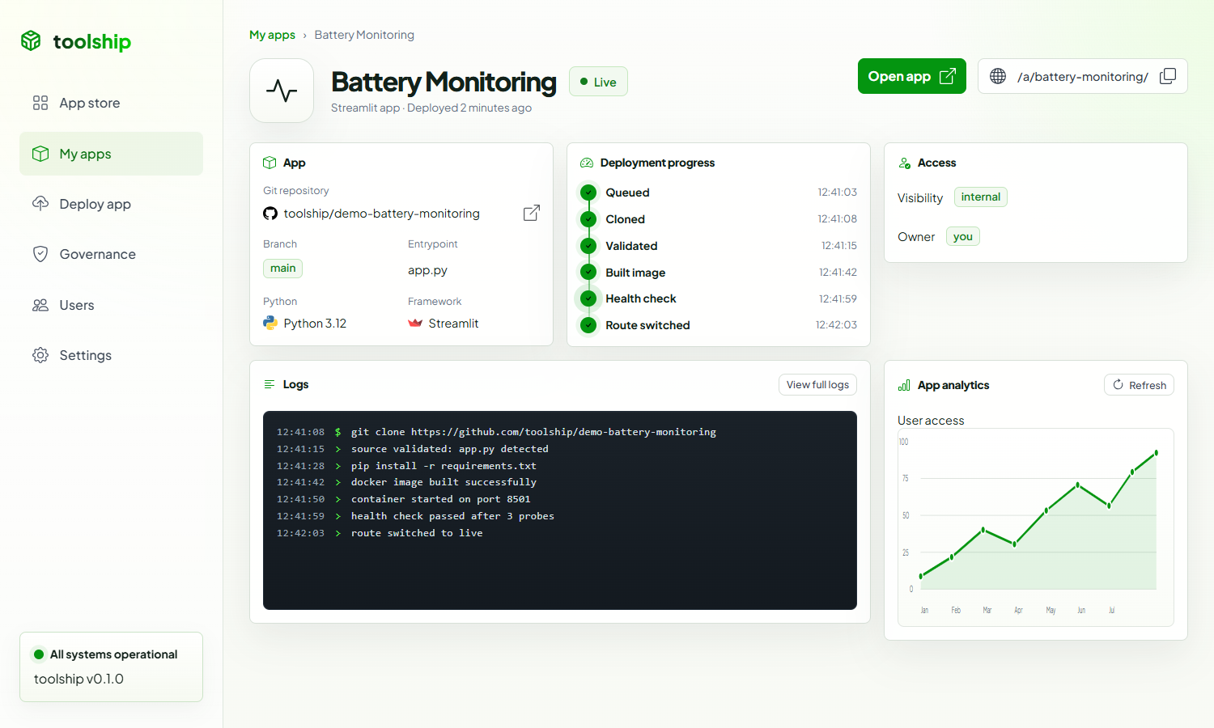Screen dimensions: 1214x728
Task: Click the Battery Monitoring pulse app icon
Action: tap(282, 91)
